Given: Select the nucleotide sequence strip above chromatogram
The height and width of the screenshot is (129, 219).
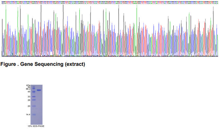Looking at the screenshot, I should (109, 3).
